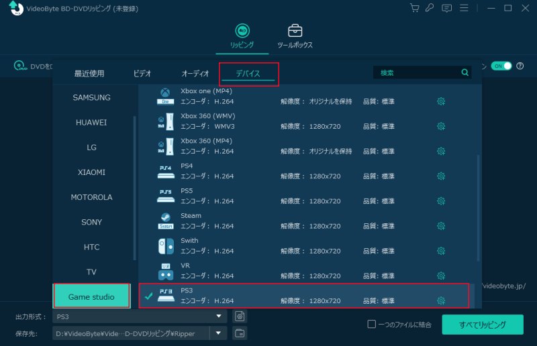This screenshot has height=346, width=537.
Task: Open custom profile settings next to output format
Action: (240, 316)
